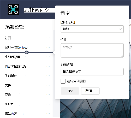
Task: Select the 網站內容 navigation item
Action: tap(11, 114)
